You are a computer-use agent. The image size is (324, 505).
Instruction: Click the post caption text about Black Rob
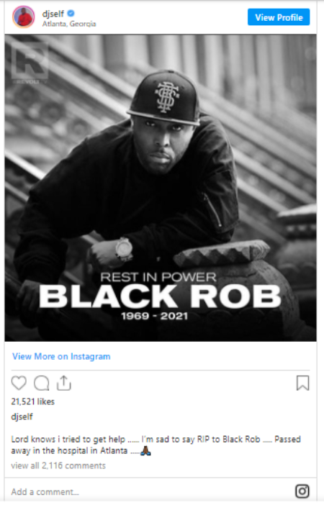(156, 445)
